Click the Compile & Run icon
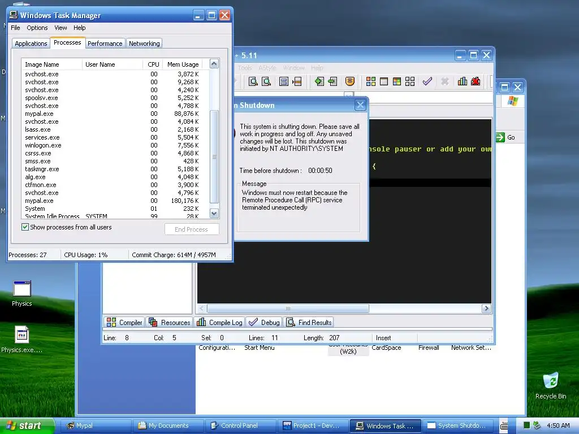Image resolution: width=579 pixels, height=434 pixels. (397, 81)
